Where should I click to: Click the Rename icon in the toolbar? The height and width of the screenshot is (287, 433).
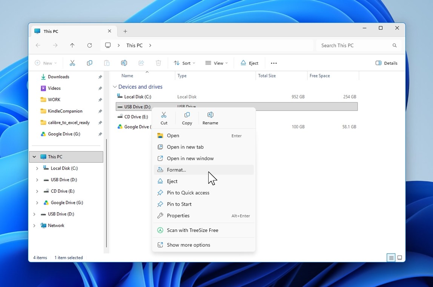[124, 63]
